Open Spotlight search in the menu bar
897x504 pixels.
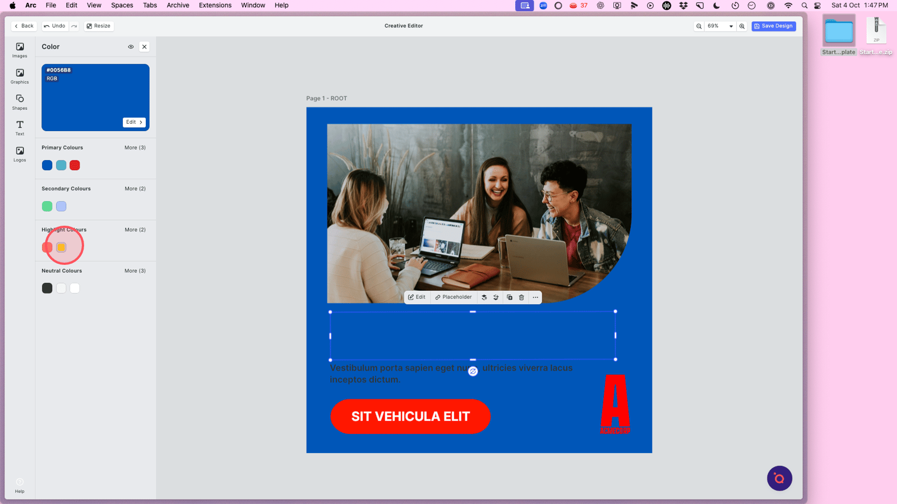[x=804, y=6]
